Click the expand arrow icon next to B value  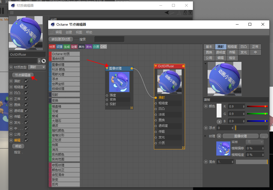pos(219,122)
